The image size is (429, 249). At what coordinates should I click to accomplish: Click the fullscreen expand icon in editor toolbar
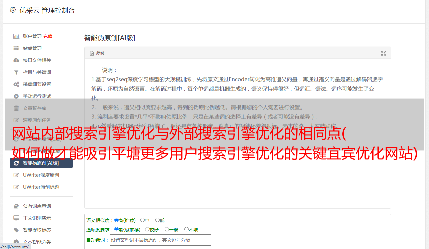tap(384, 53)
